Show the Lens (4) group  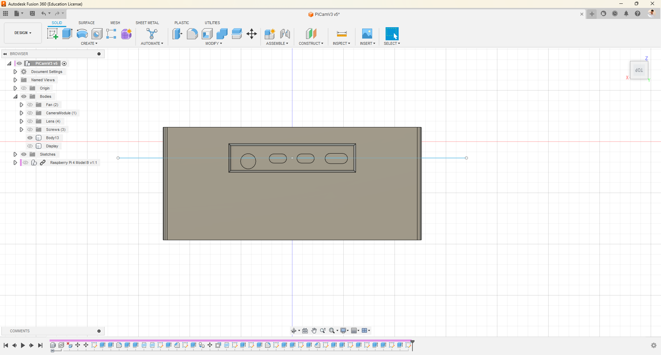(30, 121)
